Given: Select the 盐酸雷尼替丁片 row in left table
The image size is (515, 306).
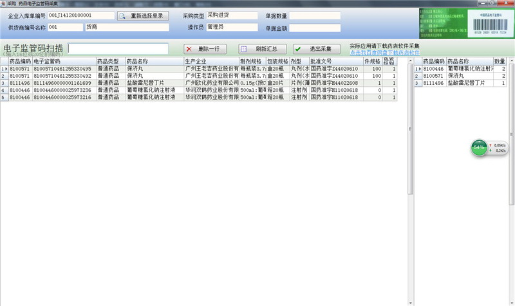Looking at the screenshot, I should coord(153,83).
